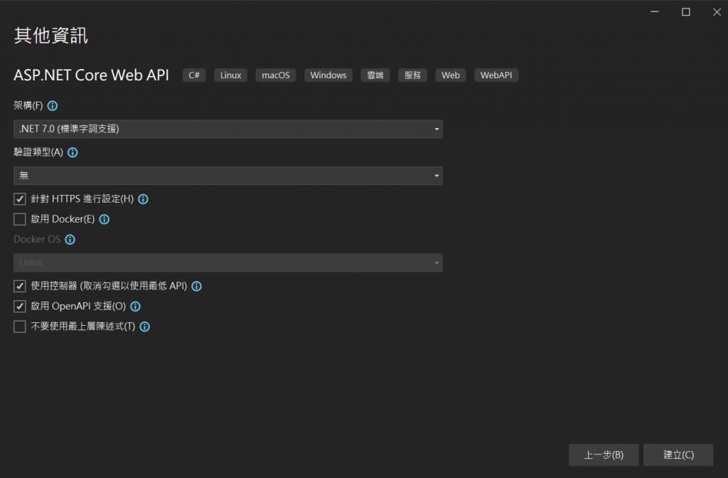This screenshot has height=478, width=728.
Task: Toggle 啟用 OpenAPI 支援 checkbox
Action: (x=19, y=307)
